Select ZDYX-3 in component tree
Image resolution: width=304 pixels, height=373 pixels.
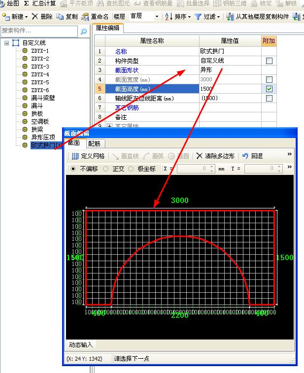coord(40,67)
